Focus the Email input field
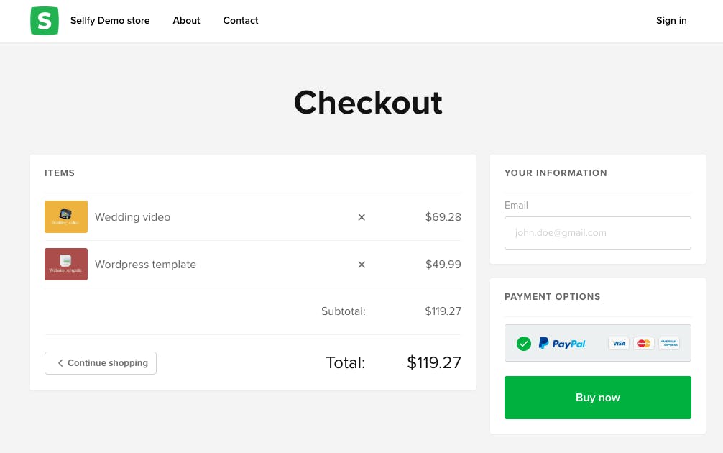Image resolution: width=723 pixels, height=453 pixels. coord(597,233)
